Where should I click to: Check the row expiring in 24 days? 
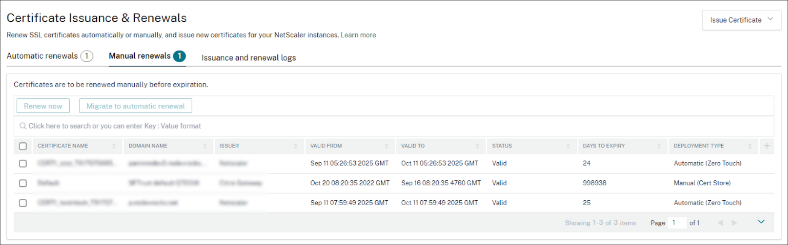tap(23, 163)
